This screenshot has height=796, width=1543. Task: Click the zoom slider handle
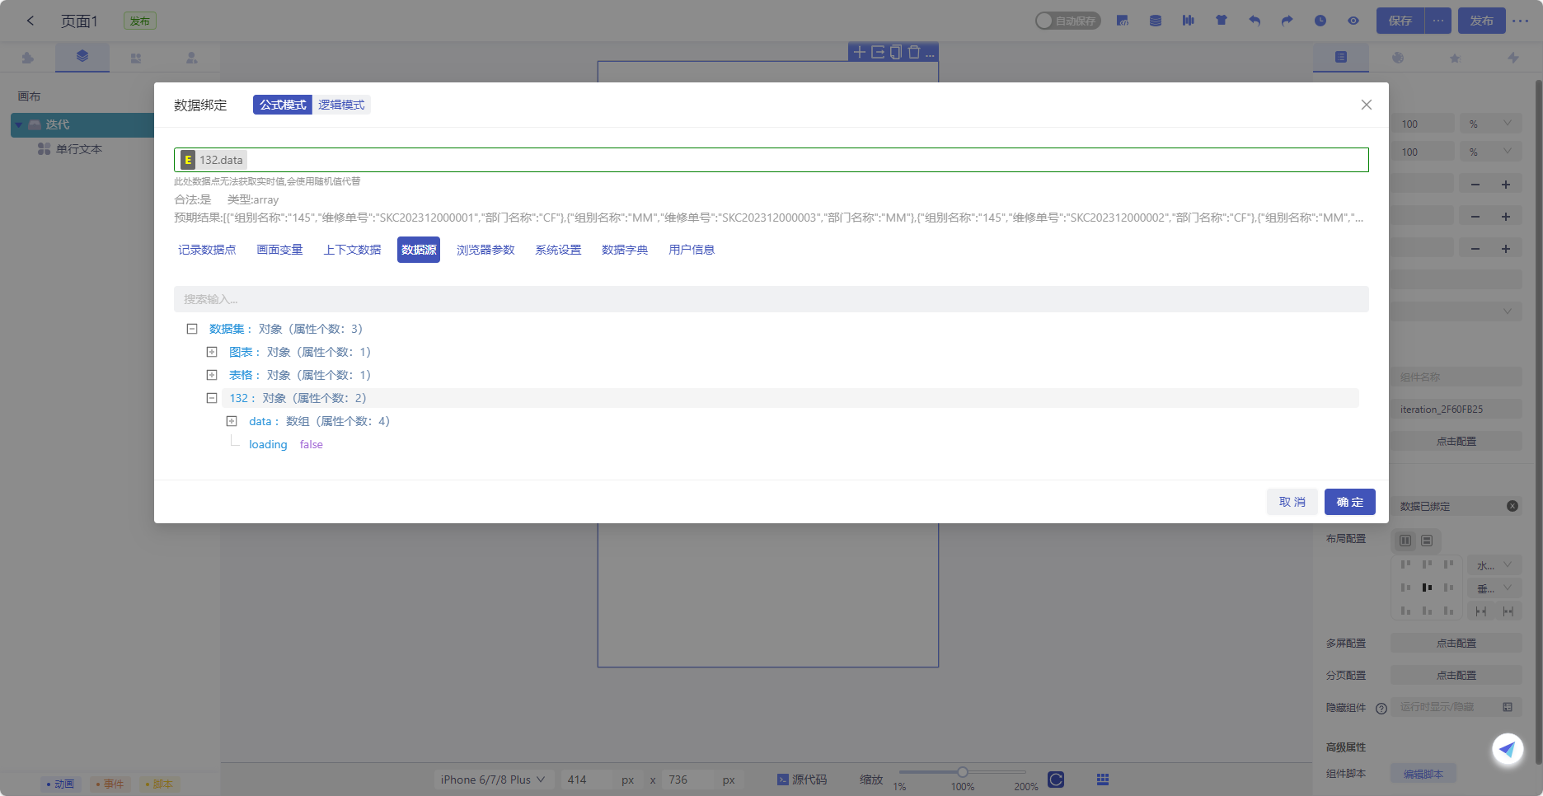962,772
